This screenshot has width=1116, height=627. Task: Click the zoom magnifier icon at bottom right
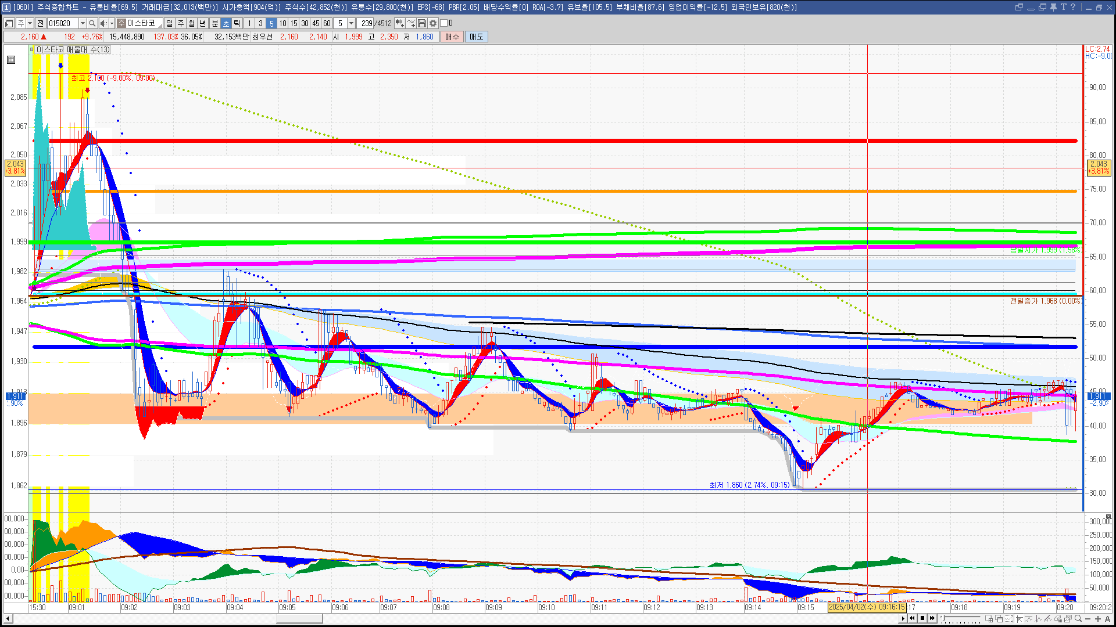click(1078, 619)
